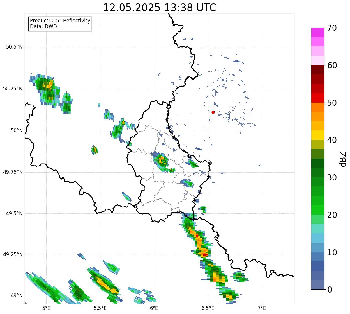Click the red station marker dot
The width and height of the screenshot is (350, 314).
click(213, 112)
